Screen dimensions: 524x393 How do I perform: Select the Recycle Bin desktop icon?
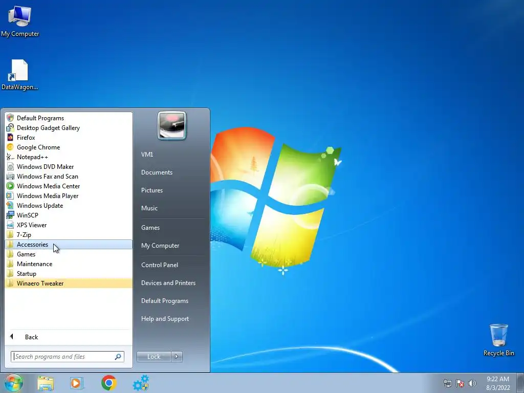[498, 340]
